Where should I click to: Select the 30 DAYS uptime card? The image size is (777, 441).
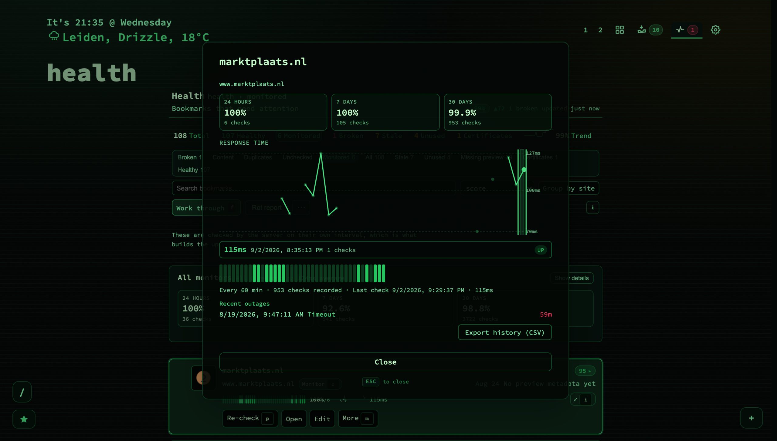click(x=498, y=112)
